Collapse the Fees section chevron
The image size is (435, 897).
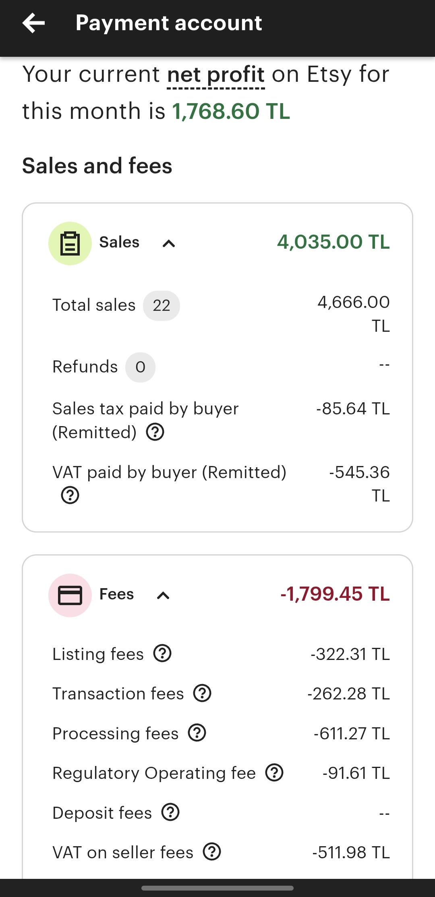(x=163, y=595)
